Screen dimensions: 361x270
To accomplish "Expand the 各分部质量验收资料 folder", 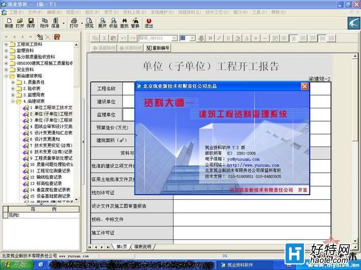I will pyautogui.click(x=7, y=57).
